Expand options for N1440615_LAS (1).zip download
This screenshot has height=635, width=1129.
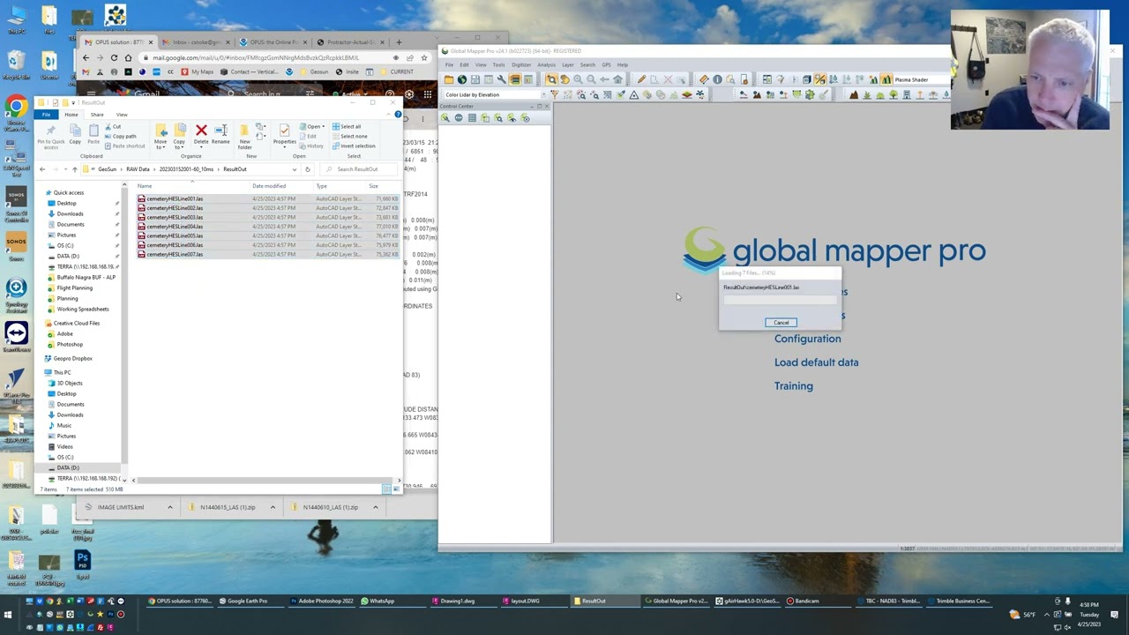coord(273,507)
